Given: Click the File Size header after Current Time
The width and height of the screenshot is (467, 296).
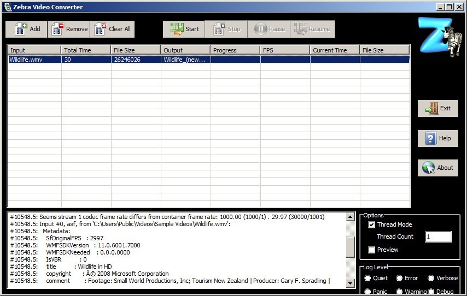Looking at the screenshot, I should [x=384, y=50].
